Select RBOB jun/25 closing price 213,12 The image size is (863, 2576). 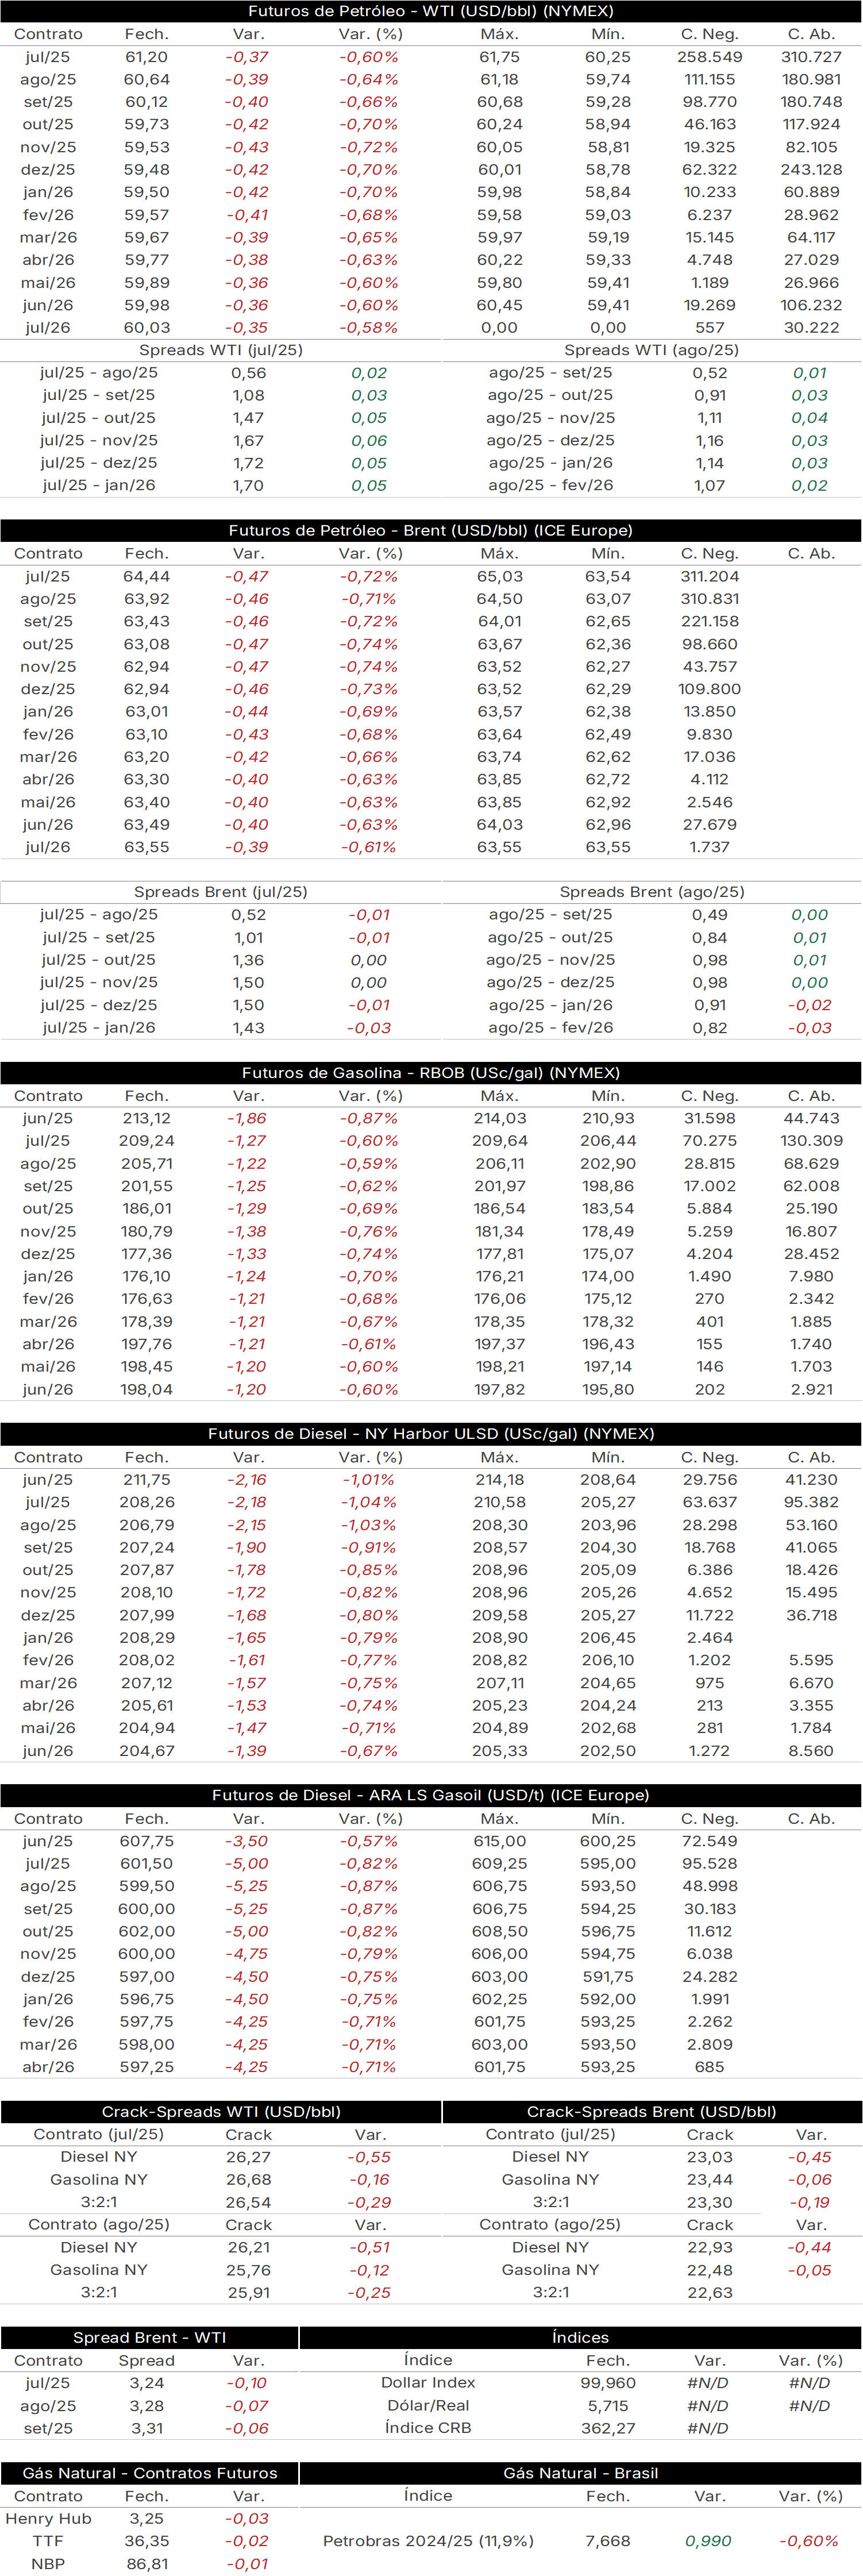click(147, 1119)
